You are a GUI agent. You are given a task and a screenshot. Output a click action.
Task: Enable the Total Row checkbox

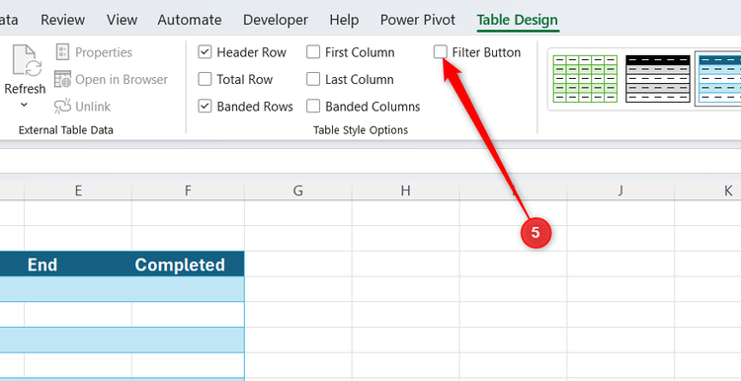point(205,79)
